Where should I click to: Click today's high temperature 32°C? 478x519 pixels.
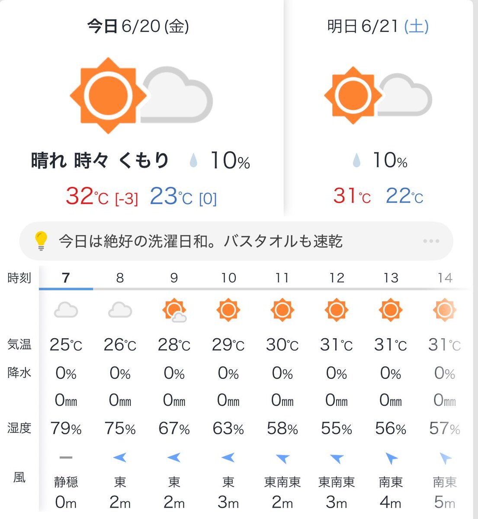pyautogui.click(x=87, y=196)
